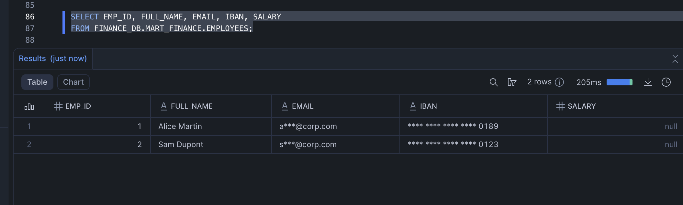The height and width of the screenshot is (205, 683).
Task: Click the query duration progress bar
Action: [619, 82]
